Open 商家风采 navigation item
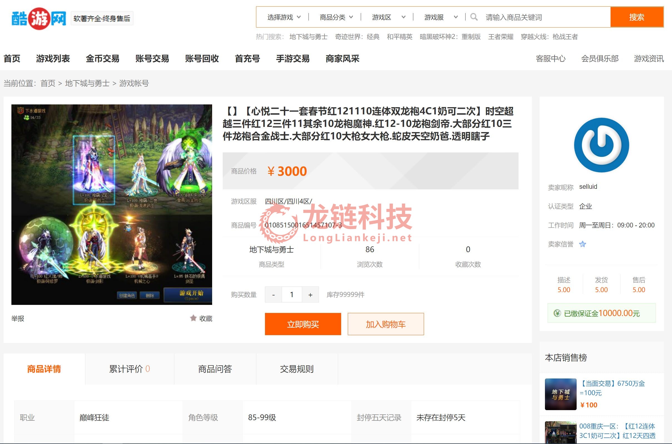 pos(343,59)
